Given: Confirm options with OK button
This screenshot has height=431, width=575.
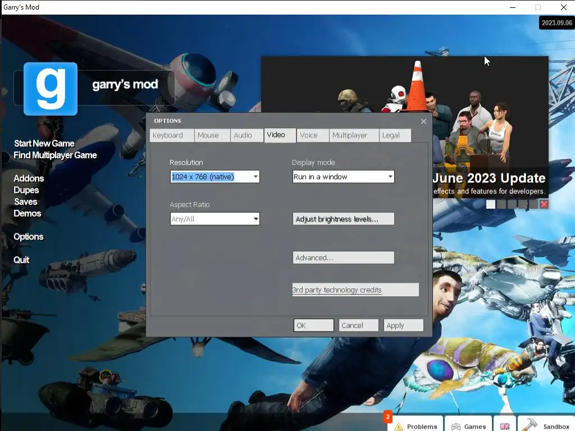Looking at the screenshot, I should 313,325.
